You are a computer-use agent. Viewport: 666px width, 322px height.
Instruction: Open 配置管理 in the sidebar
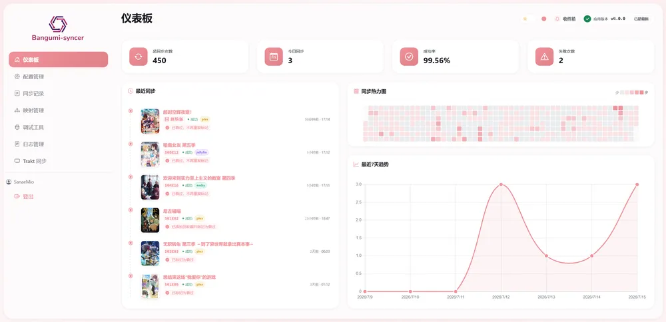pos(58,77)
